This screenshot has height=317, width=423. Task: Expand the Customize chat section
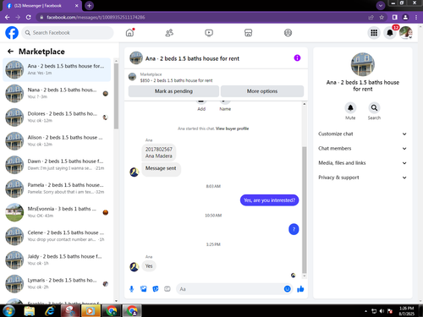click(x=362, y=134)
